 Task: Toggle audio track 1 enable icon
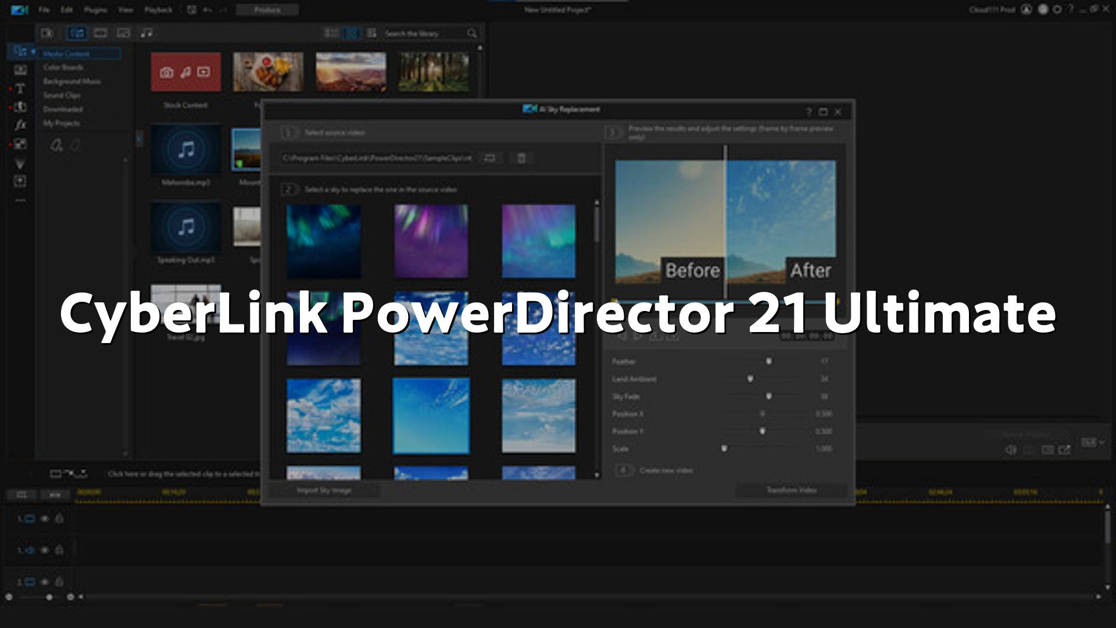[45, 549]
